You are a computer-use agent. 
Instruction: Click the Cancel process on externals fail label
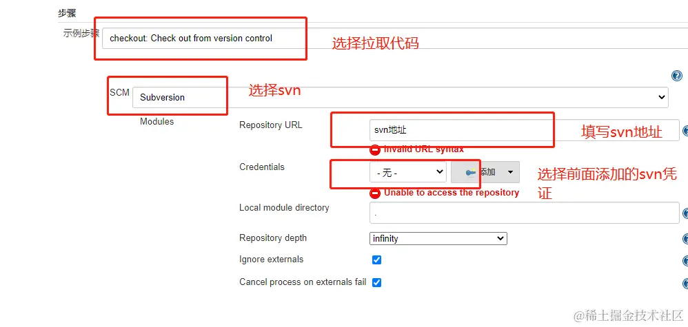[303, 282]
